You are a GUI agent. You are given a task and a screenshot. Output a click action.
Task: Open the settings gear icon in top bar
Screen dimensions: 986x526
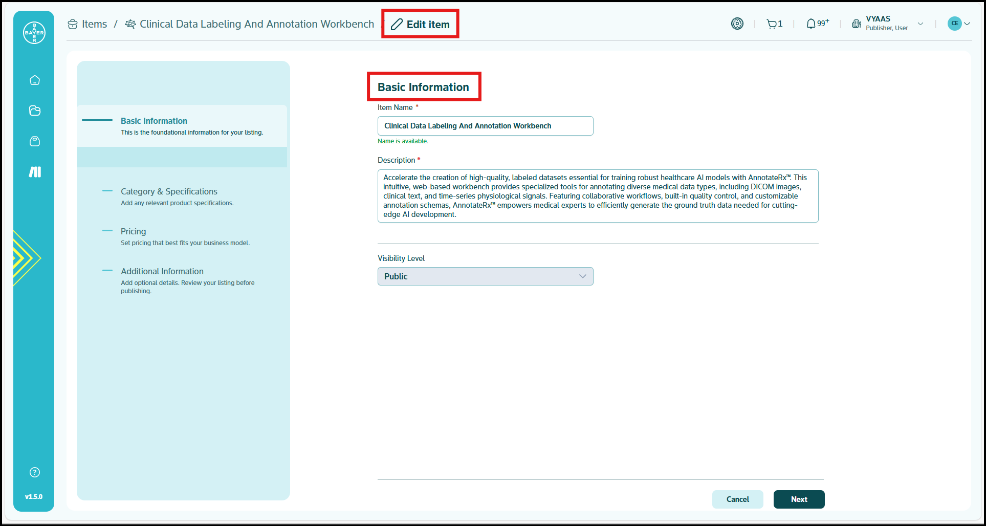[737, 23]
